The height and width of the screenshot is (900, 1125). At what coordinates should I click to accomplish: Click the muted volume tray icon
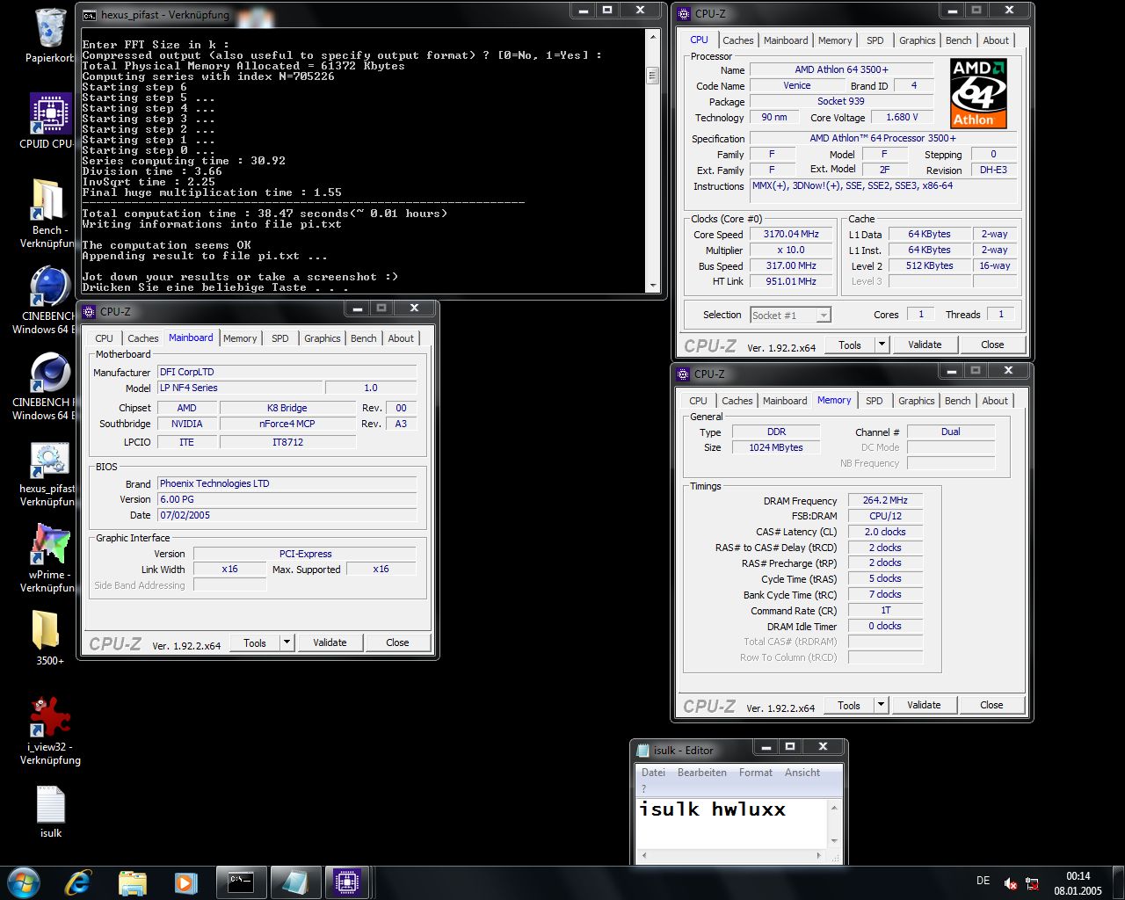pos(1011,883)
